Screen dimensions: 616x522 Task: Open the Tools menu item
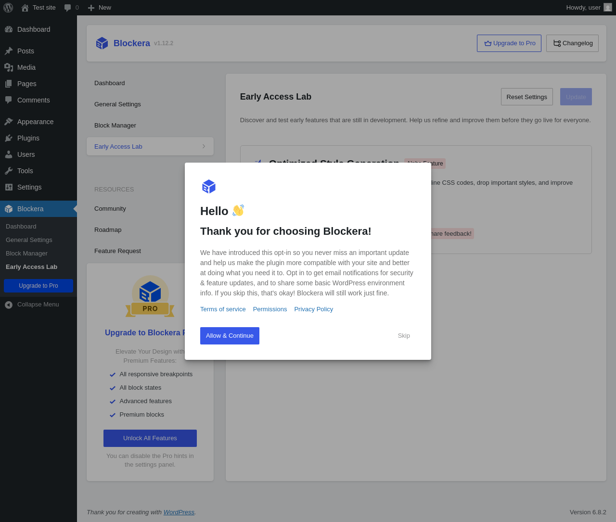38,171
